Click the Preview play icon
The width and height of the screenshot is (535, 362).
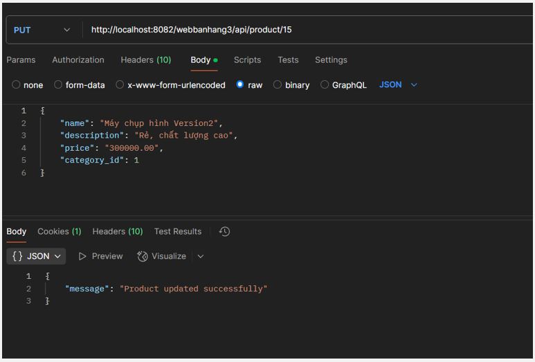click(x=83, y=256)
